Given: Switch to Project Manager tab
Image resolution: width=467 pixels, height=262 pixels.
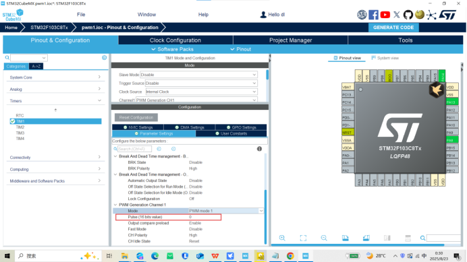Looking at the screenshot, I should (x=291, y=40).
